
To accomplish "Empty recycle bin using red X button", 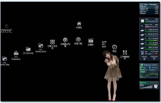I will coord(156,54).
